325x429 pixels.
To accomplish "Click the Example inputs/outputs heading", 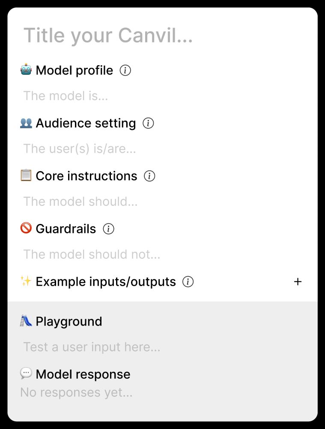I will pos(106,282).
